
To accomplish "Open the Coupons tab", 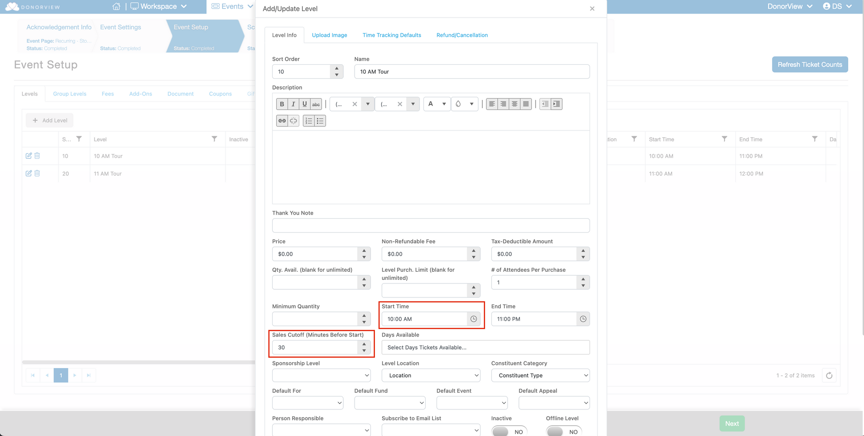I will pos(220,94).
